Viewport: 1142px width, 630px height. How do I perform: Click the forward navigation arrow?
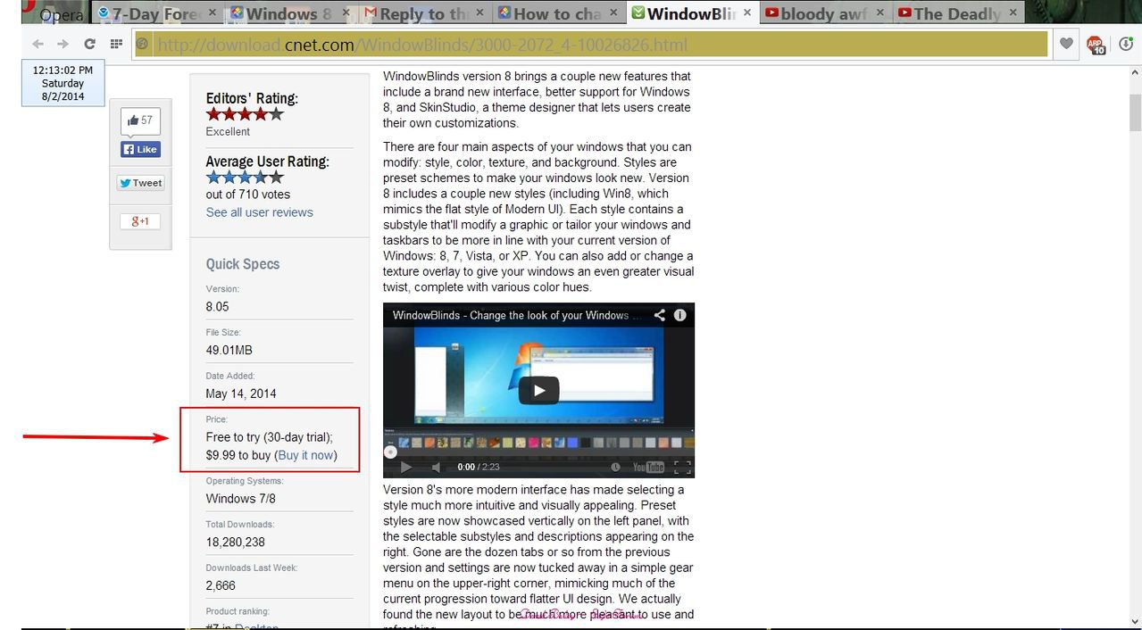click(x=62, y=43)
